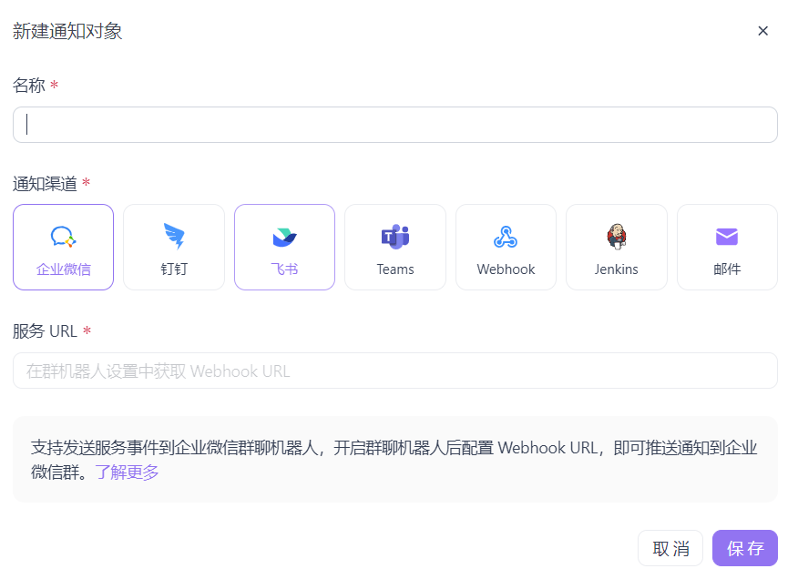798x579 pixels.
Task: Pick the 邮件 email channel
Action: (727, 248)
